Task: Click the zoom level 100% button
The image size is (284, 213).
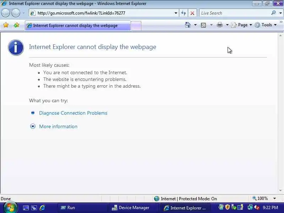Action: coord(260,198)
